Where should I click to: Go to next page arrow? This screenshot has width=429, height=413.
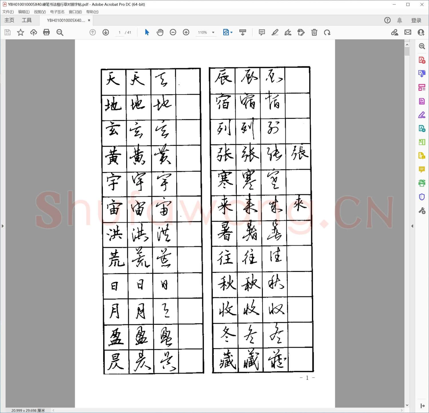(x=106, y=32)
